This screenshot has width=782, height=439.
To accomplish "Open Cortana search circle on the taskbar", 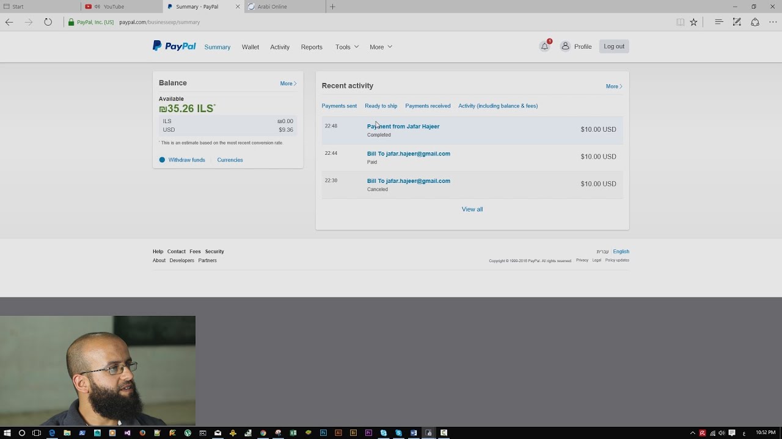I will click(x=22, y=433).
